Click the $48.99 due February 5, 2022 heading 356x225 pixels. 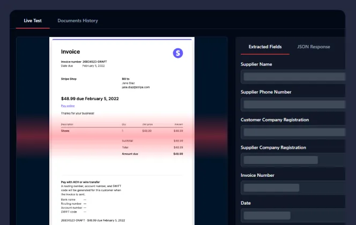pos(90,99)
